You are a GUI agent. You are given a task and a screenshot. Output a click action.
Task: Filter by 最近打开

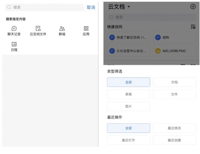128,140
